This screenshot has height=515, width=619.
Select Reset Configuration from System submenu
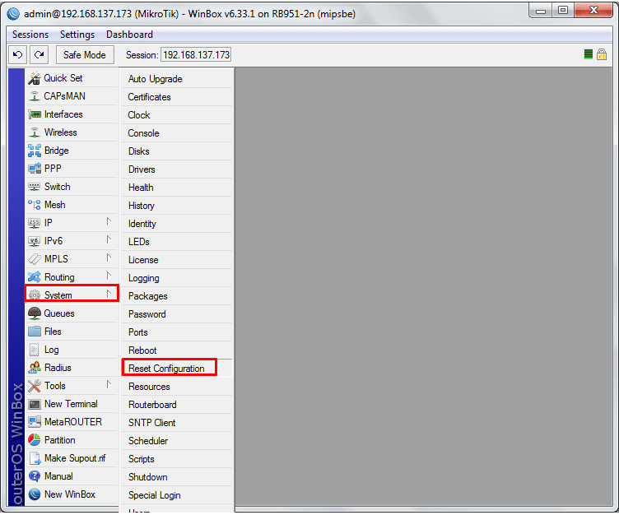click(x=166, y=369)
